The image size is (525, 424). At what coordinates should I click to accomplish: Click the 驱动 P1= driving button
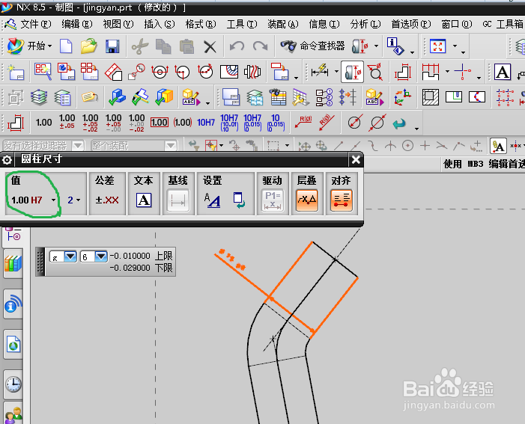tap(272, 200)
